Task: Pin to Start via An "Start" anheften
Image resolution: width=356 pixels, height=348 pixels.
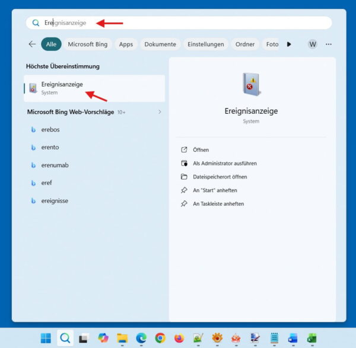Action: pos(215,190)
